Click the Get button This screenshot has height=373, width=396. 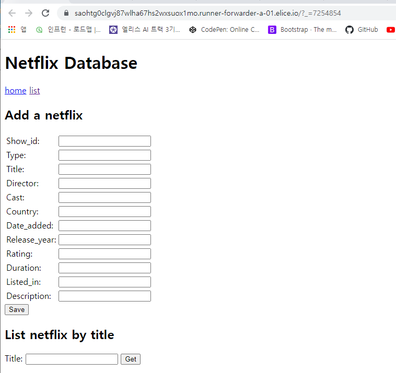click(x=131, y=359)
